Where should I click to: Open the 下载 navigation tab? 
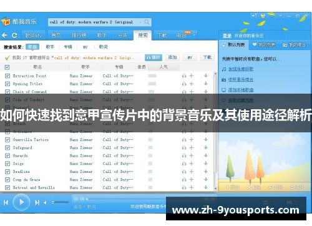point(162,35)
